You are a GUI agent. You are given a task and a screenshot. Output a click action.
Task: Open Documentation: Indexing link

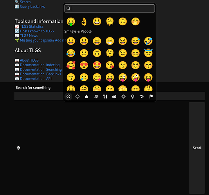tap(40, 65)
